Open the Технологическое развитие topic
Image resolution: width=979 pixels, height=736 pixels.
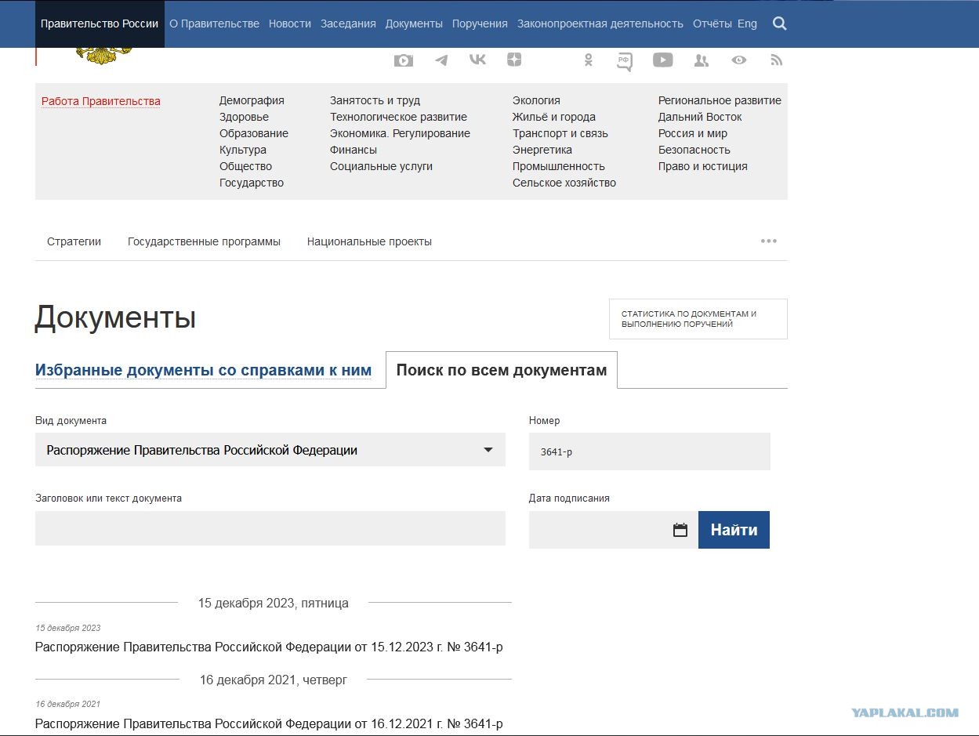pos(398,117)
